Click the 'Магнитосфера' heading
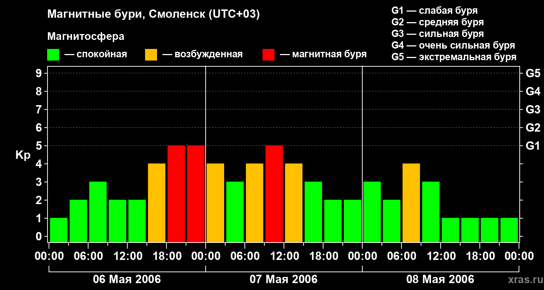544x290 pixels. [x=86, y=37]
